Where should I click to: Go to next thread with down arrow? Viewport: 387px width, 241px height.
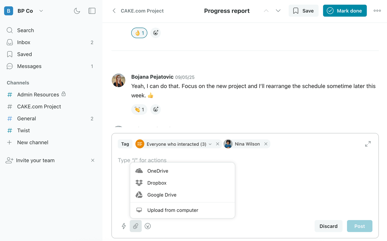278,11
